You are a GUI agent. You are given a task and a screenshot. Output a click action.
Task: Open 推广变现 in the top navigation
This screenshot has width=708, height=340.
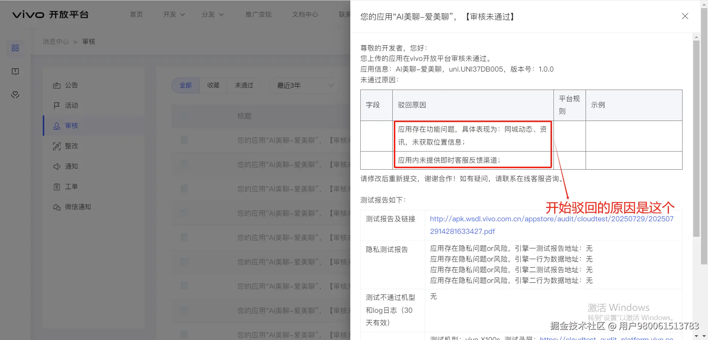click(x=258, y=14)
